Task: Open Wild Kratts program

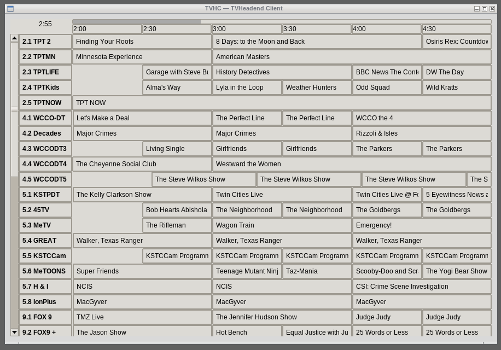Action: 457,87
